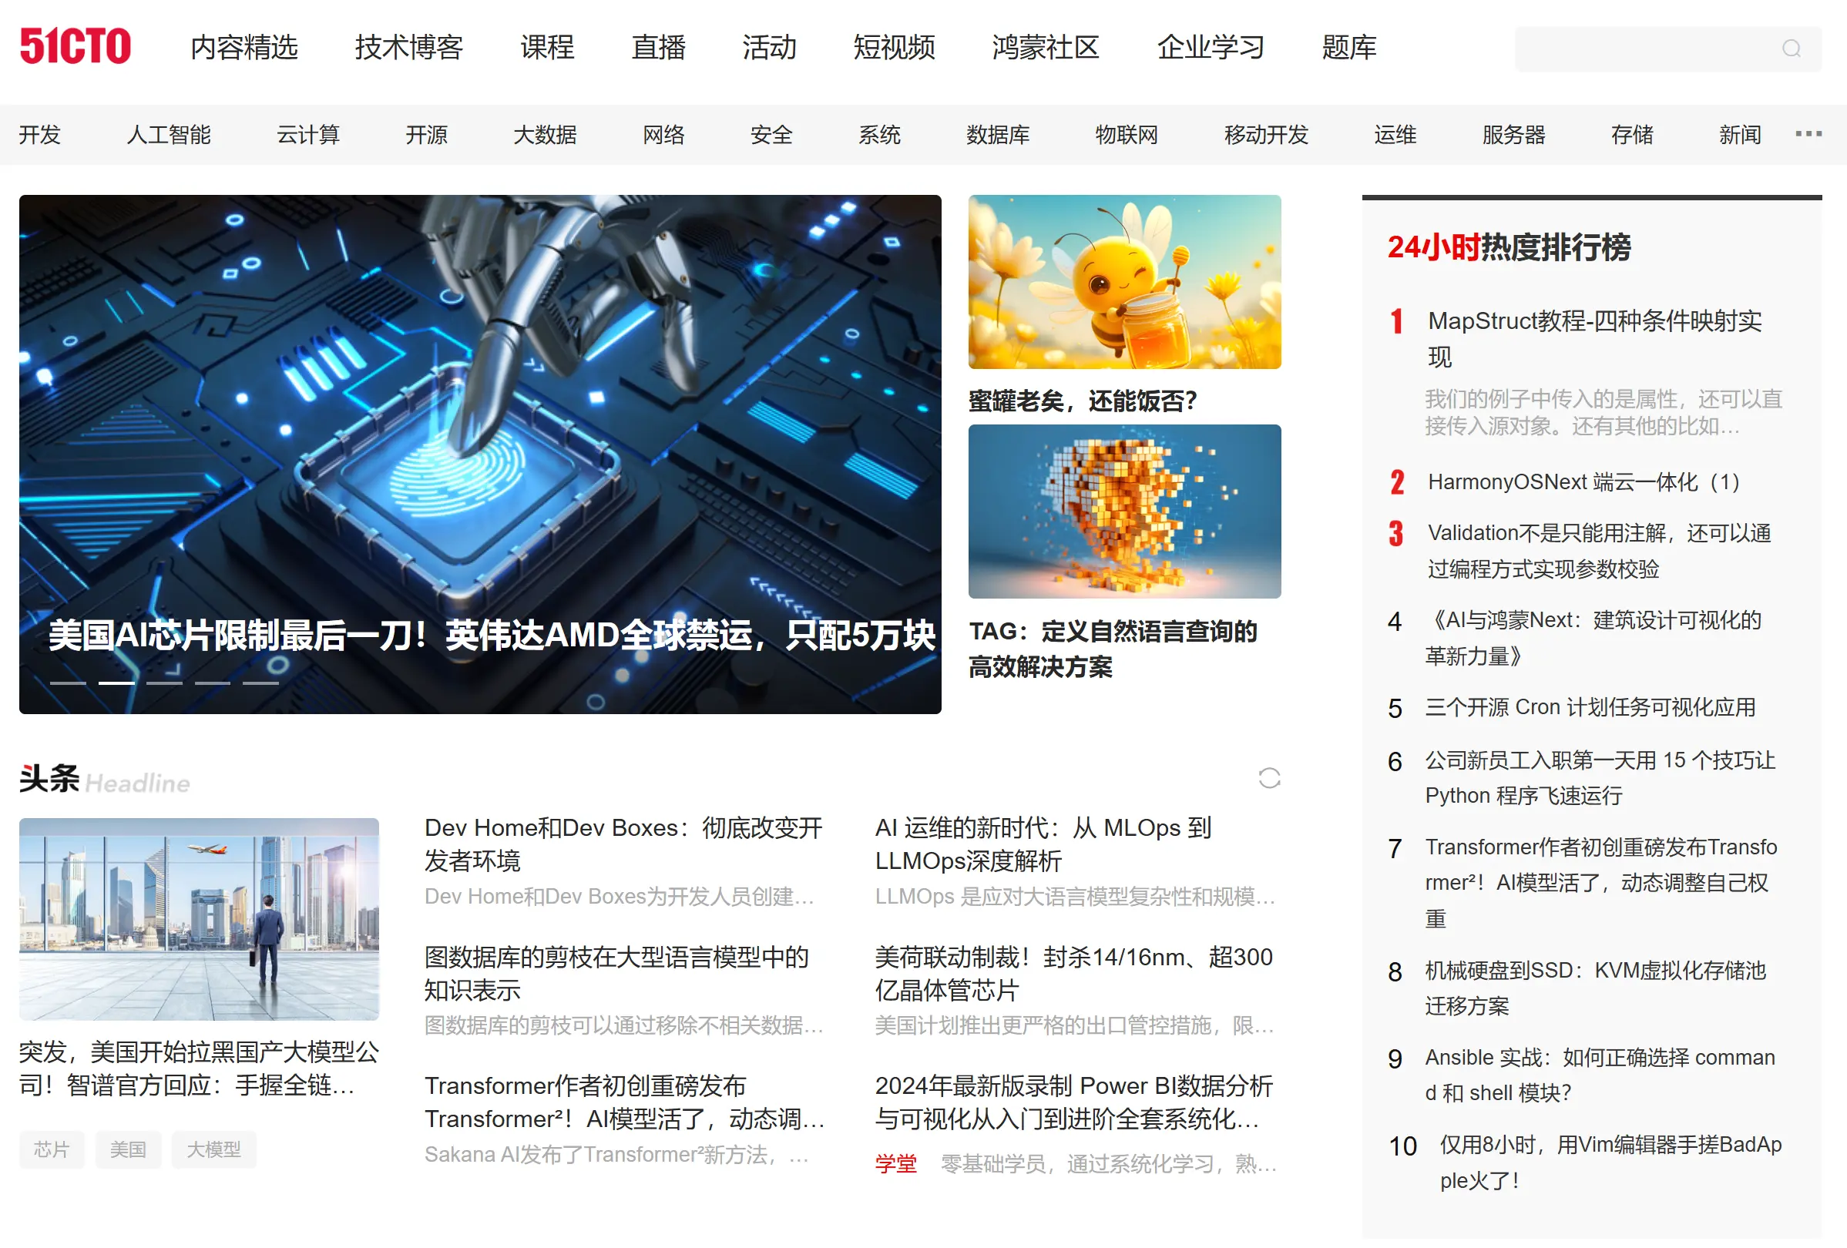1847x1248 pixels.
Task: Select the 云计算 category
Action: (x=308, y=135)
